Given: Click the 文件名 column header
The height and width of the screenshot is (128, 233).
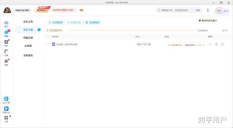Looking at the screenshot, I should (55, 37).
